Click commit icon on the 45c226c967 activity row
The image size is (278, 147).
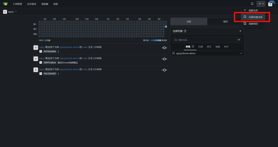(x=164, y=70)
